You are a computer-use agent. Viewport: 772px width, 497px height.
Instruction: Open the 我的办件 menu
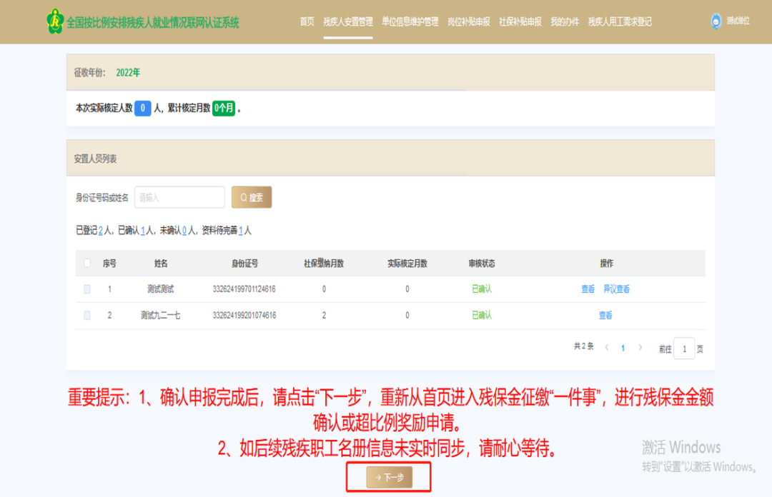click(x=565, y=22)
